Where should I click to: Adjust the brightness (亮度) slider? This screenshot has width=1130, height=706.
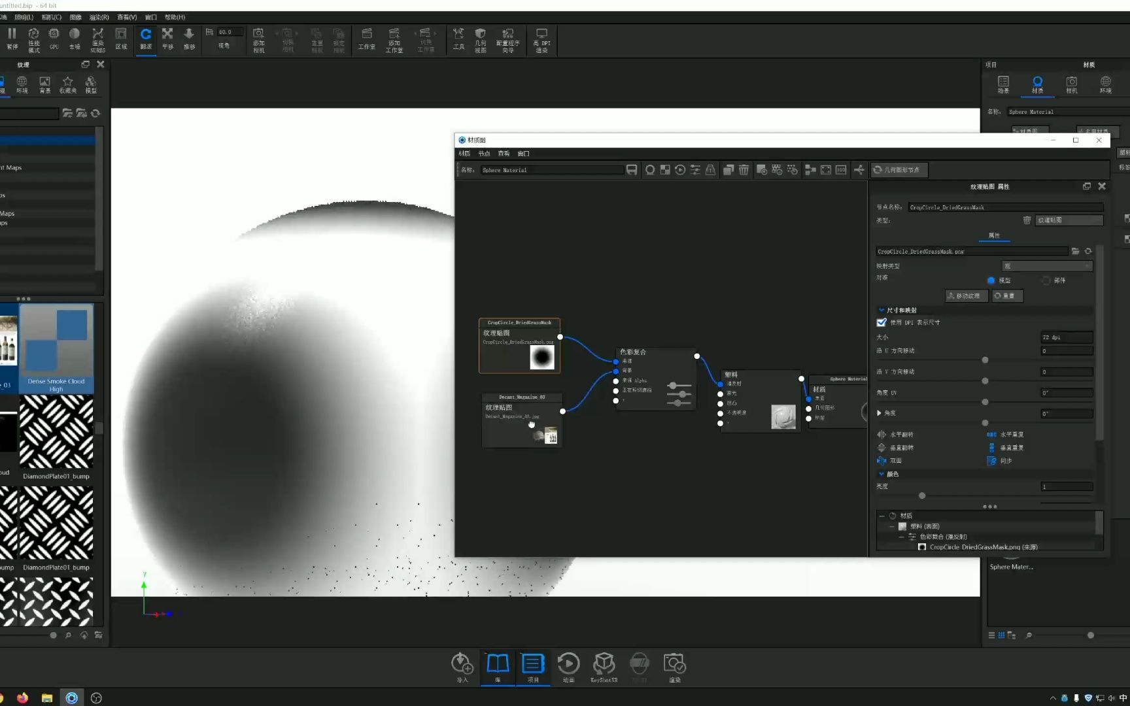[x=922, y=496]
